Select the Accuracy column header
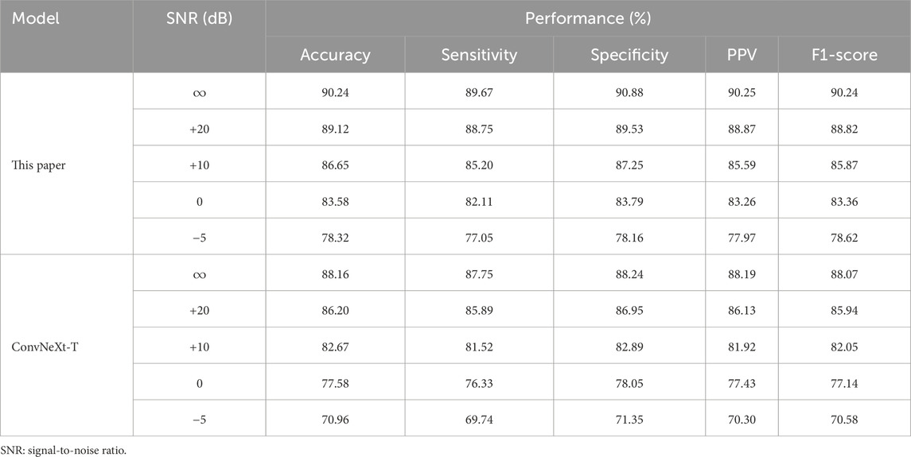The width and height of the screenshot is (911, 457). point(335,55)
